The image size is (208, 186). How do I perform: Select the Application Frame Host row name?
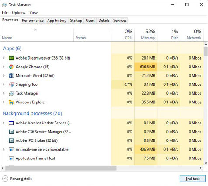[35, 158]
